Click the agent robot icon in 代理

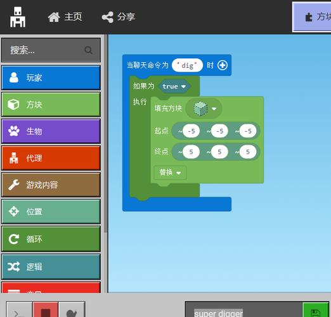click(14, 158)
